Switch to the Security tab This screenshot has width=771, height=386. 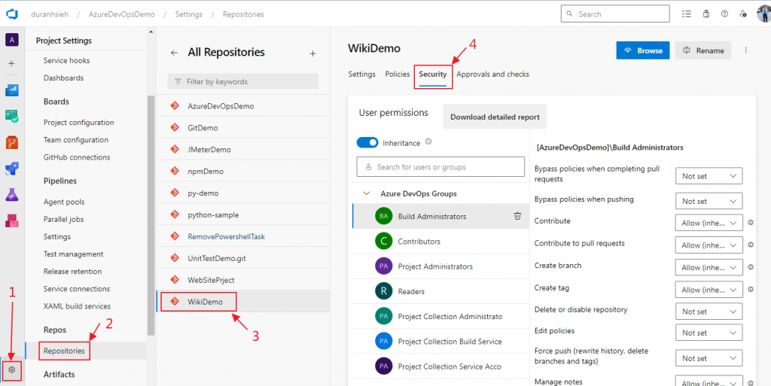433,74
